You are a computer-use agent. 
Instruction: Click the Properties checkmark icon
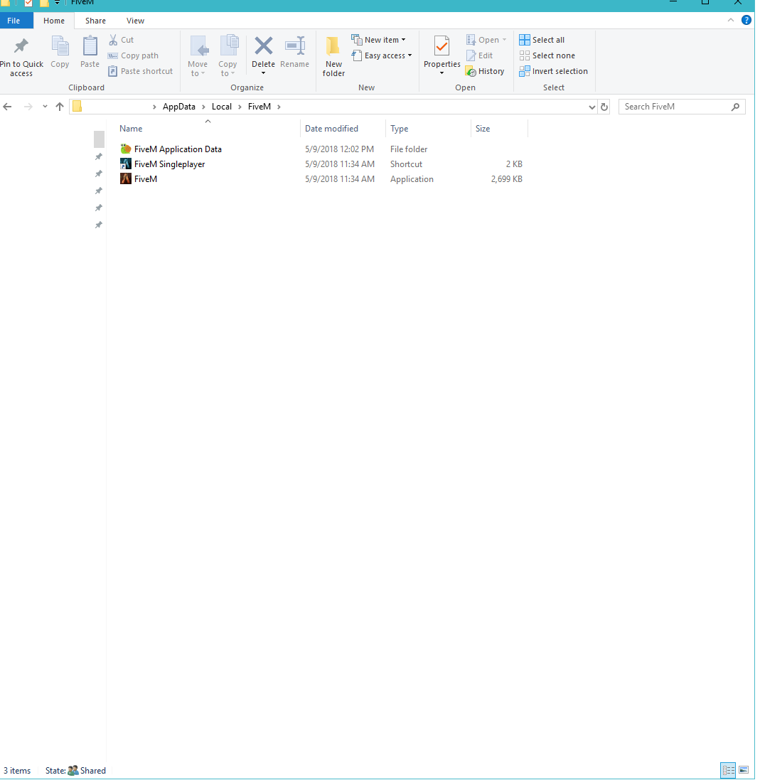pos(441,46)
